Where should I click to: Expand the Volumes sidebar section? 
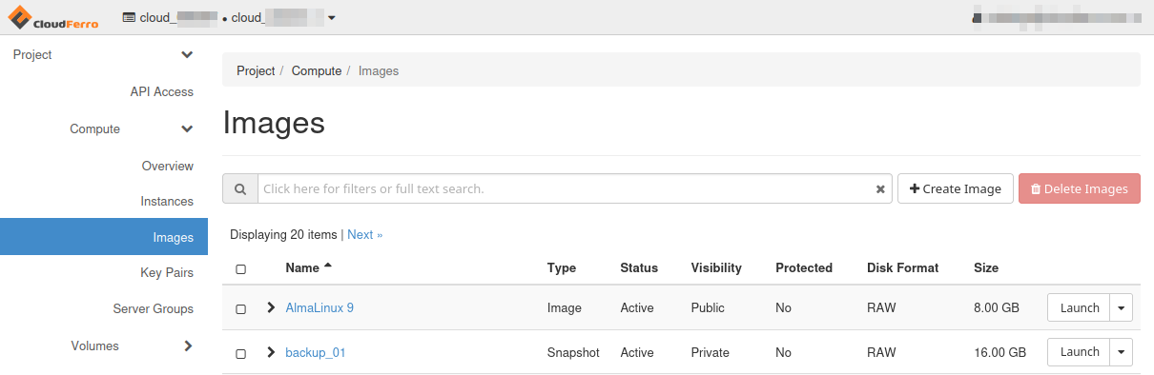[132, 345]
